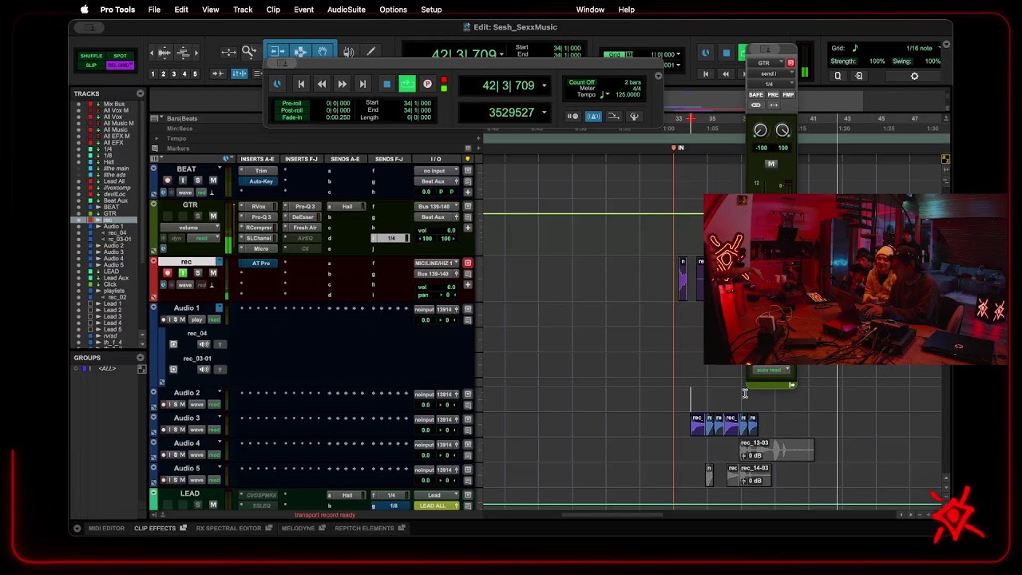Screen dimensions: 1022x575
Task: Select the Pencil tool
Action: coord(370,52)
